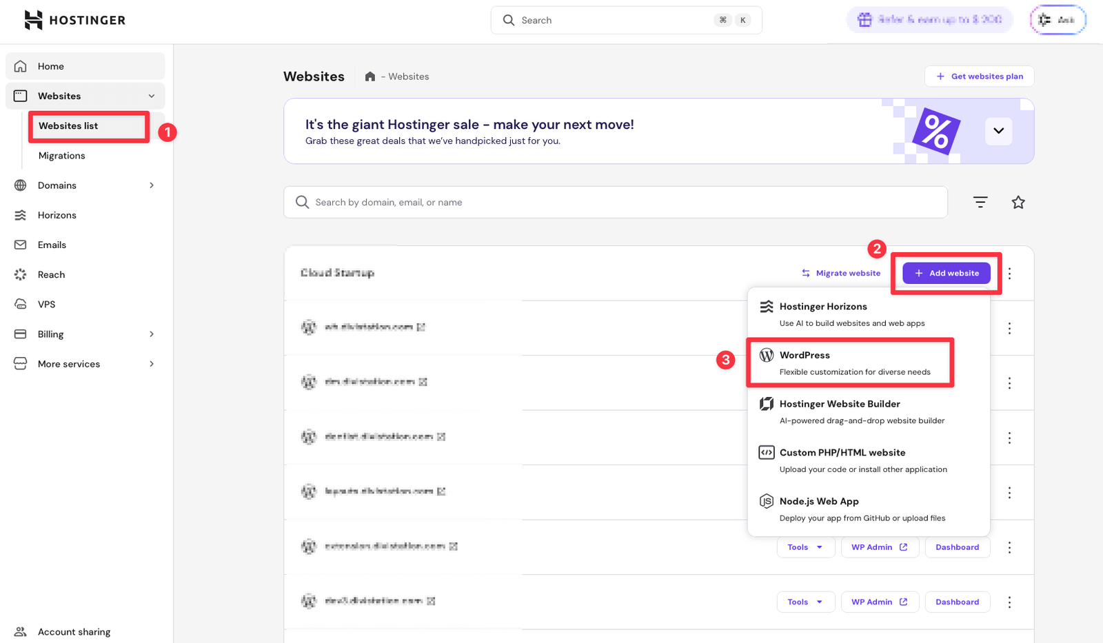Select WordPress from Add website menu
Screen dimensions: 1103x643
[850, 363]
